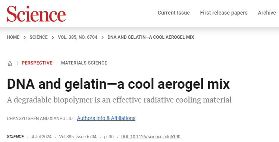The width and height of the screenshot is (279, 142).
Task: Expand Authors Info & Affiliations
Action: 106,118
